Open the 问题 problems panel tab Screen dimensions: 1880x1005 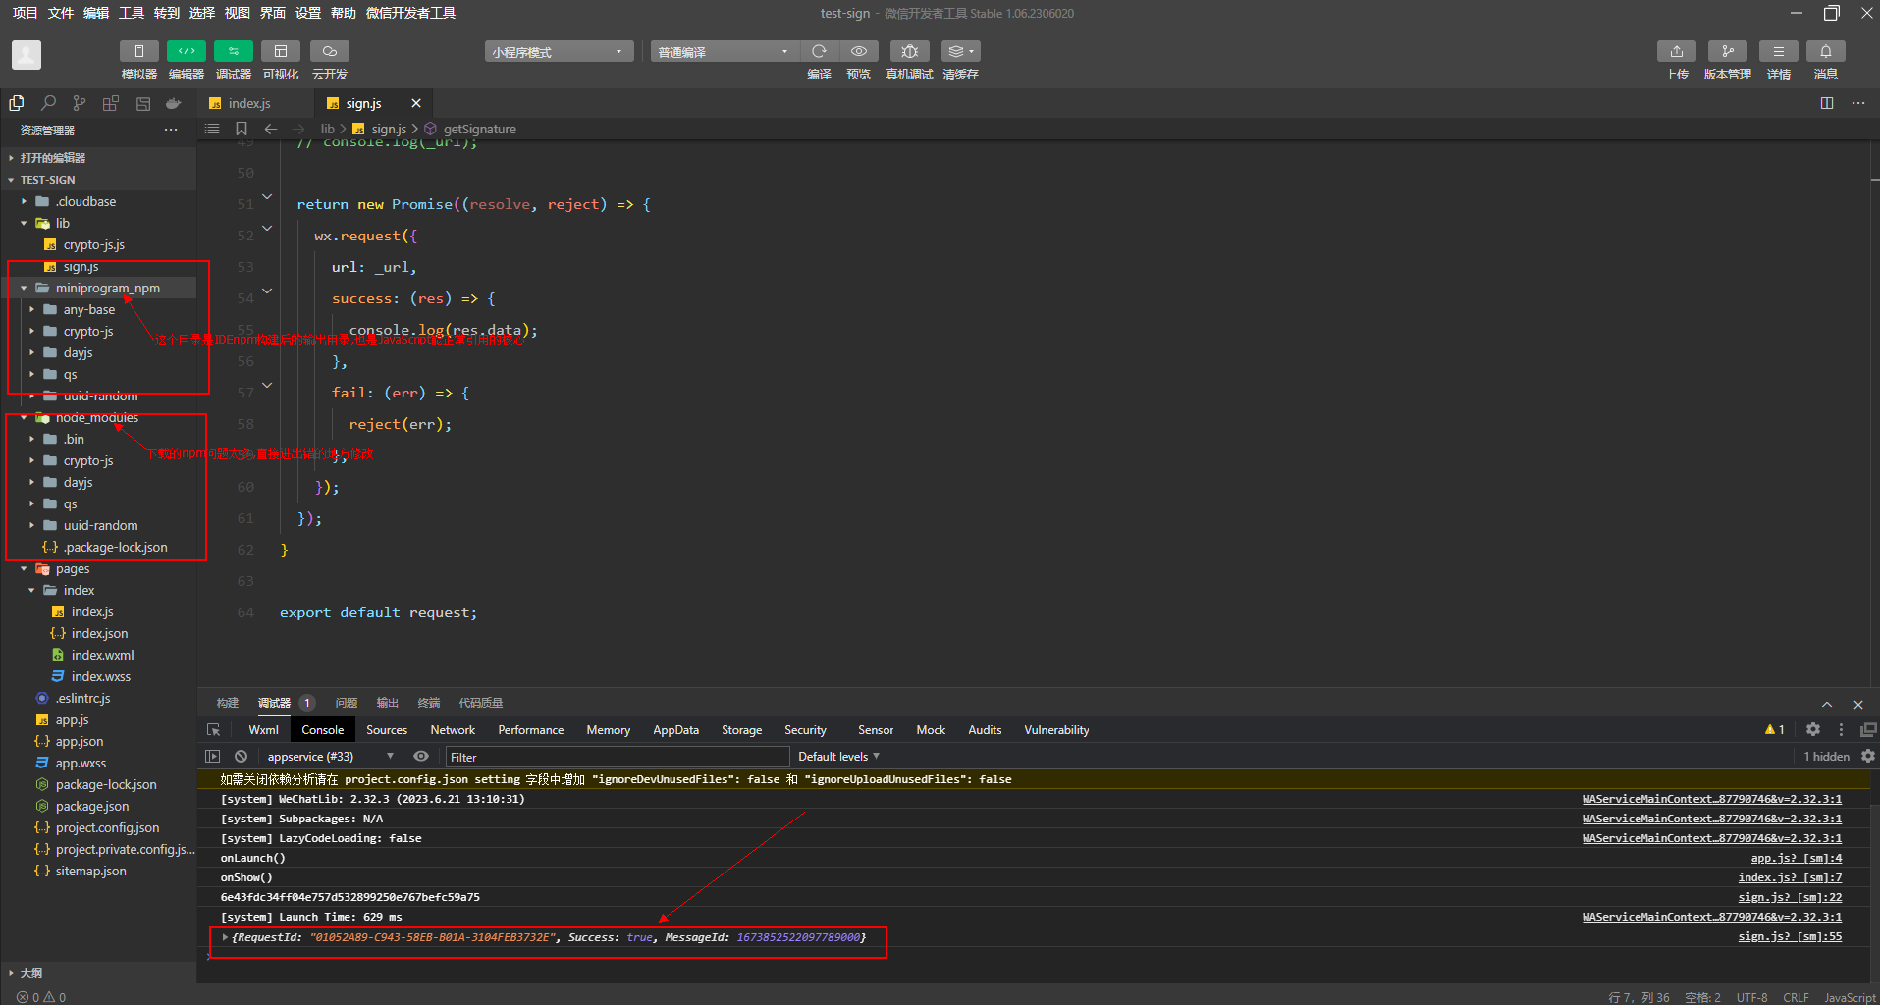[x=347, y=703]
